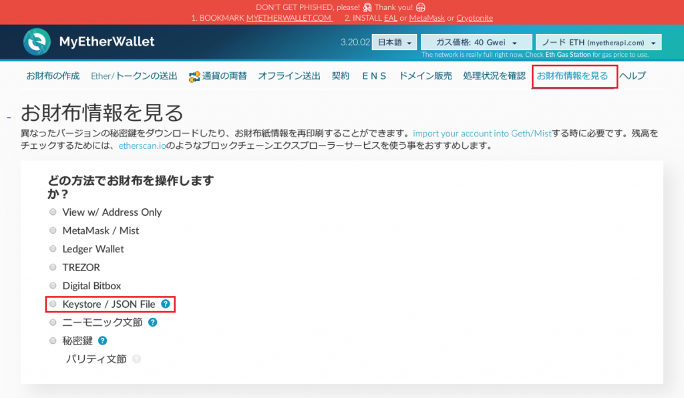Go to 処理状況を確認 tab
Image resolution: width=684 pixels, height=398 pixels.
(x=494, y=76)
